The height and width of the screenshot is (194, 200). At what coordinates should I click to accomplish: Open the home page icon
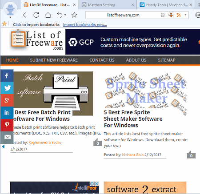[48, 15]
